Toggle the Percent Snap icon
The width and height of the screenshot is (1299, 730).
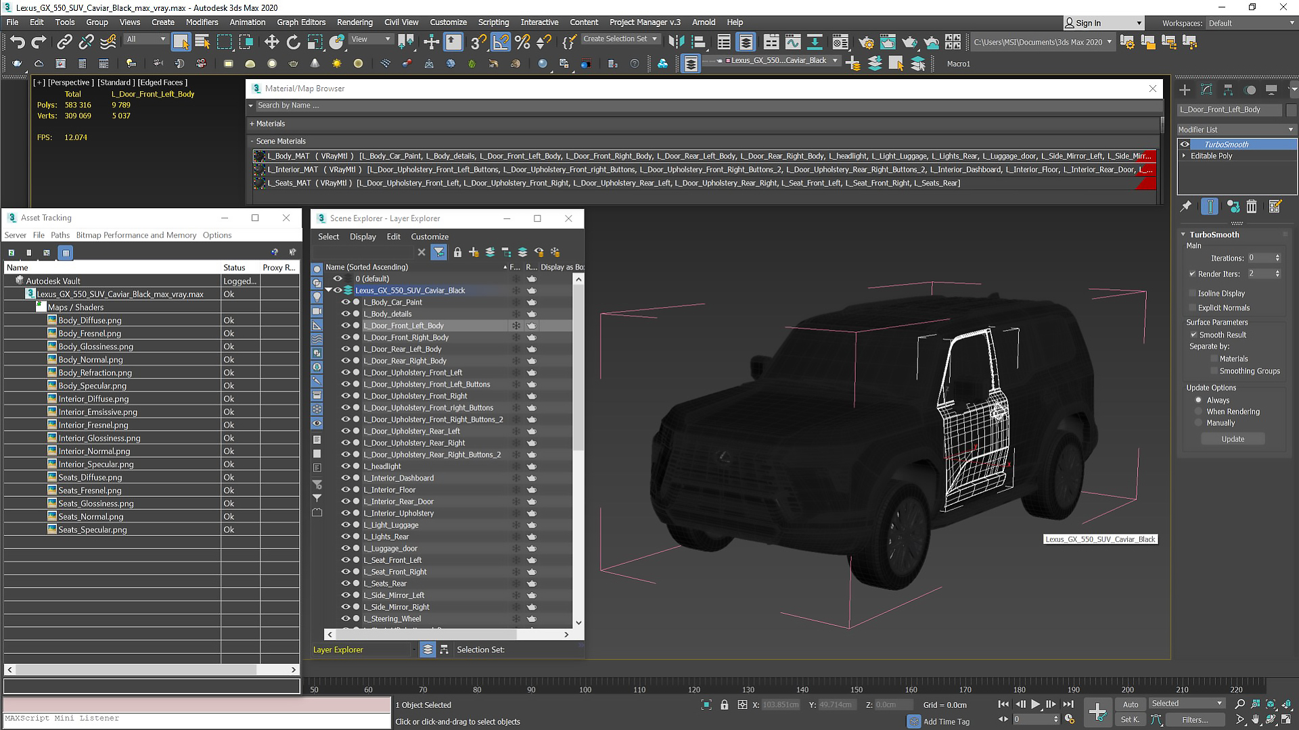[x=522, y=42]
